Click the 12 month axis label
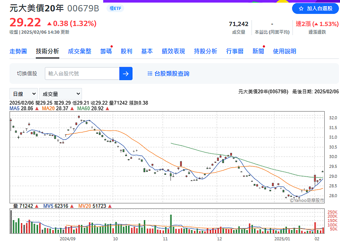340x241 pixels. pos(219,239)
